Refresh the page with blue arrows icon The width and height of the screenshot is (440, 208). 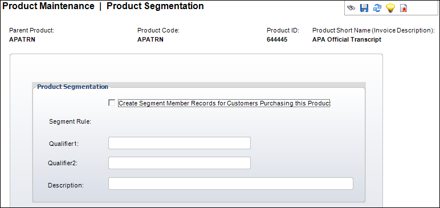tap(377, 8)
